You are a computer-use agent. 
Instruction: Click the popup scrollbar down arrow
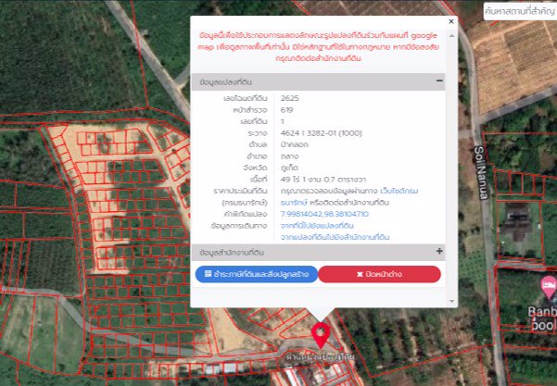pyautogui.click(x=451, y=302)
